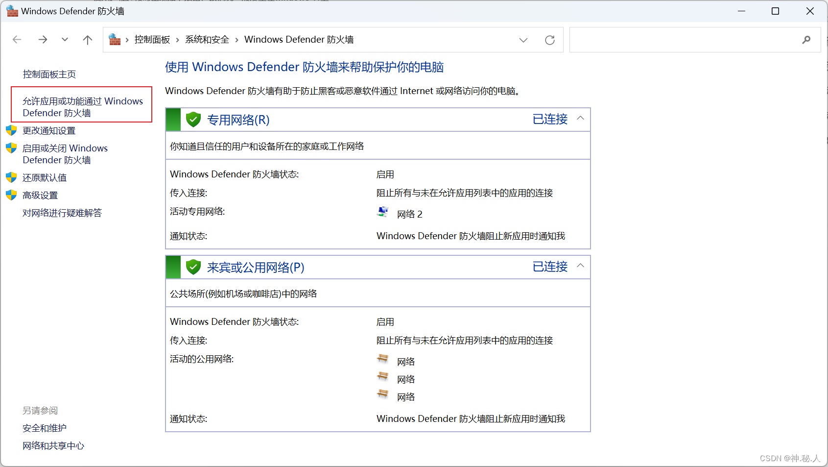The image size is (828, 467).
Task: Click page heading 使用 Windows Defender 防火墙来帮助保护你的电脑
Action: point(305,67)
